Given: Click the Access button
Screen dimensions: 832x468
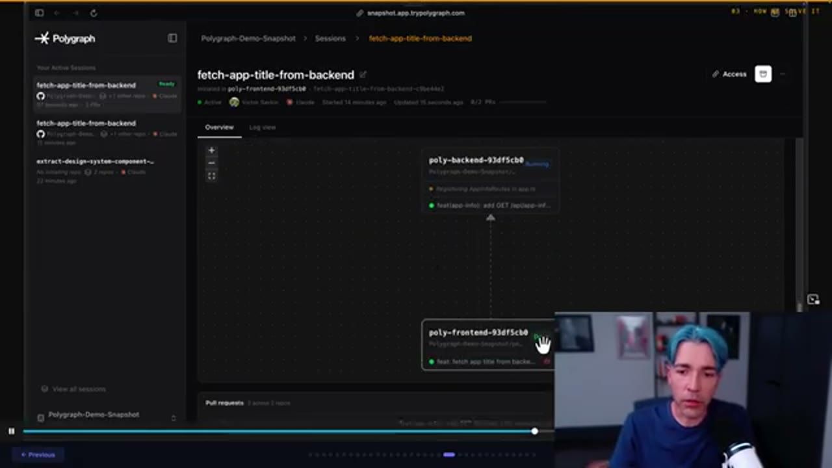Looking at the screenshot, I should point(729,74).
